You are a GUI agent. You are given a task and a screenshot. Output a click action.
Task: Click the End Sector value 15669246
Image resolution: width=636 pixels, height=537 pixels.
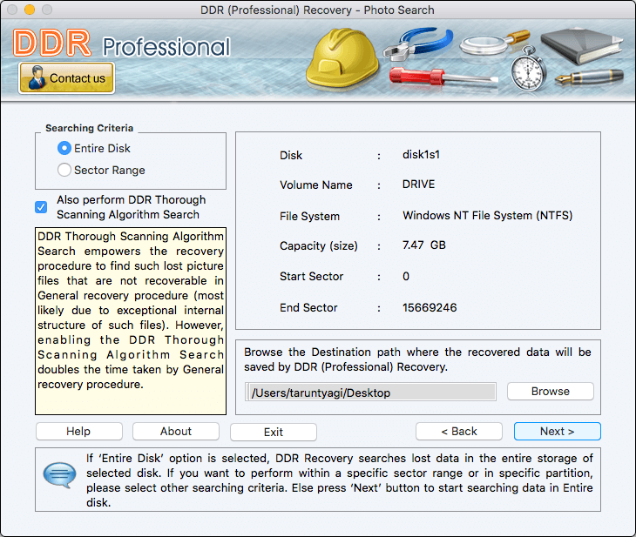click(430, 307)
